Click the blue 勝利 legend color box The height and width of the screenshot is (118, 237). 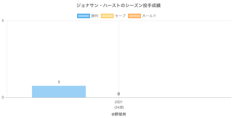(x=83, y=16)
